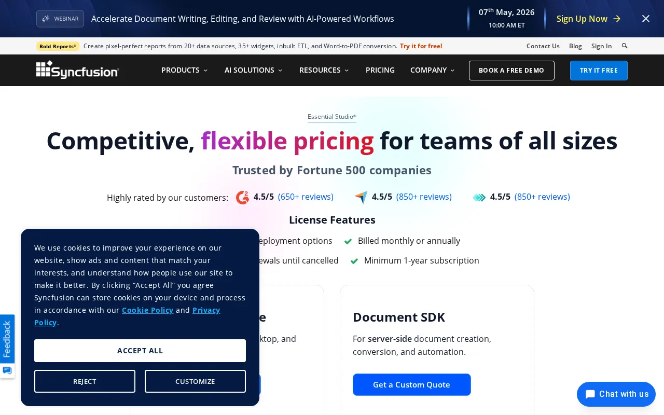Click the '07th May, 2026' webinar date
This screenshot has width=664, height=415.
[507, 12]
